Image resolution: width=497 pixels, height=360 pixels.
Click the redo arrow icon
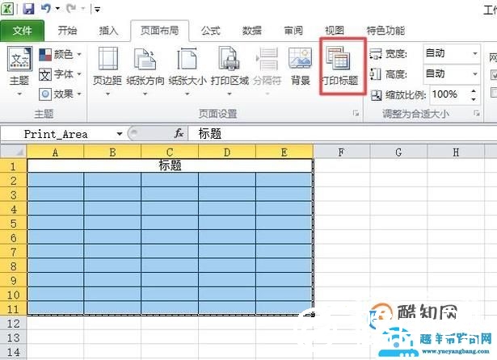pos(71,9)
